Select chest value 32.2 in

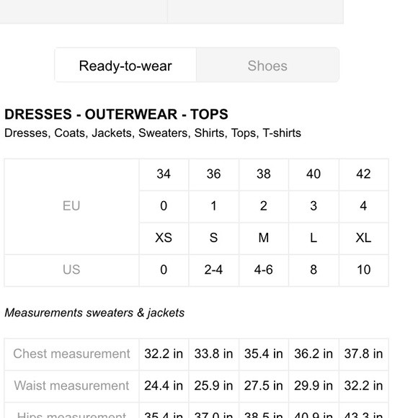pyautogui.click(x=164, y=355)
